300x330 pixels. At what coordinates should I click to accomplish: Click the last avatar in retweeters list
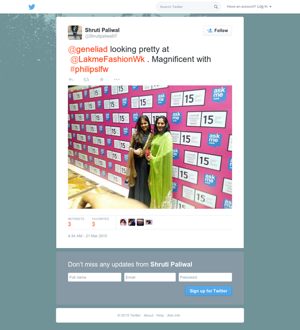[149, 222]
